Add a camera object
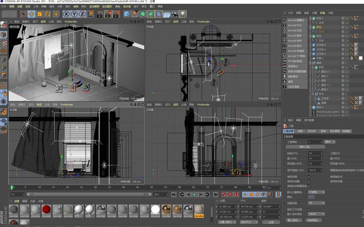 click(x=175, y=14)
